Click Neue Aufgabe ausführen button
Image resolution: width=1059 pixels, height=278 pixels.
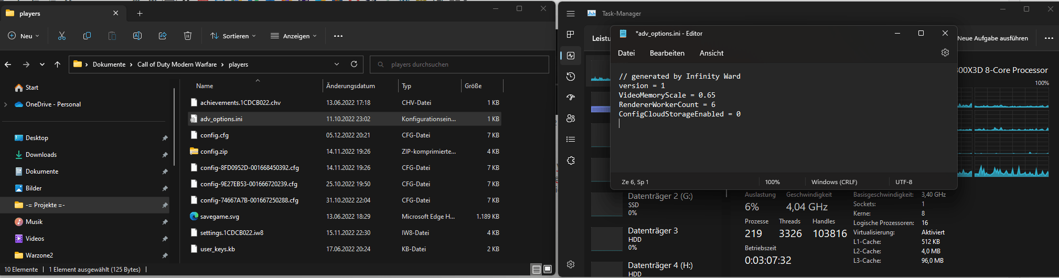992,38
